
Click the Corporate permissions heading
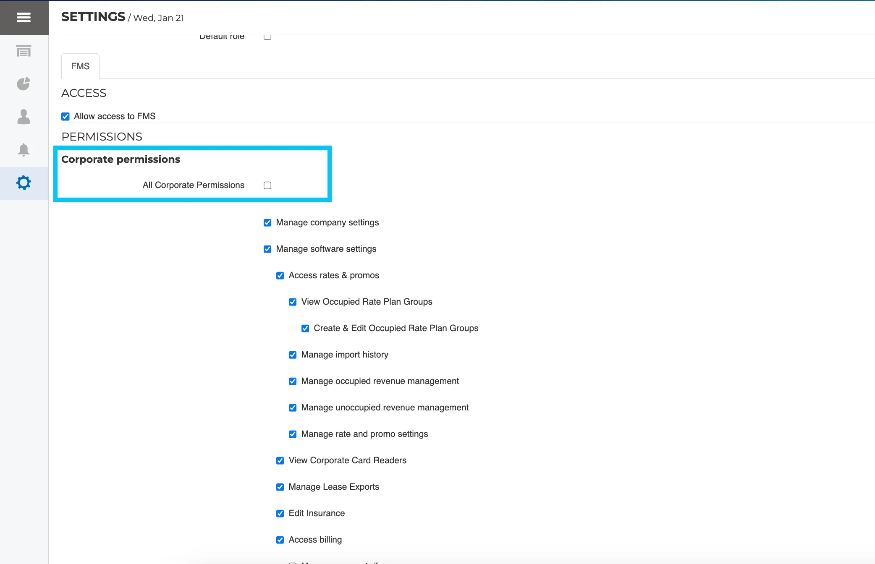(x=121, y=159)
